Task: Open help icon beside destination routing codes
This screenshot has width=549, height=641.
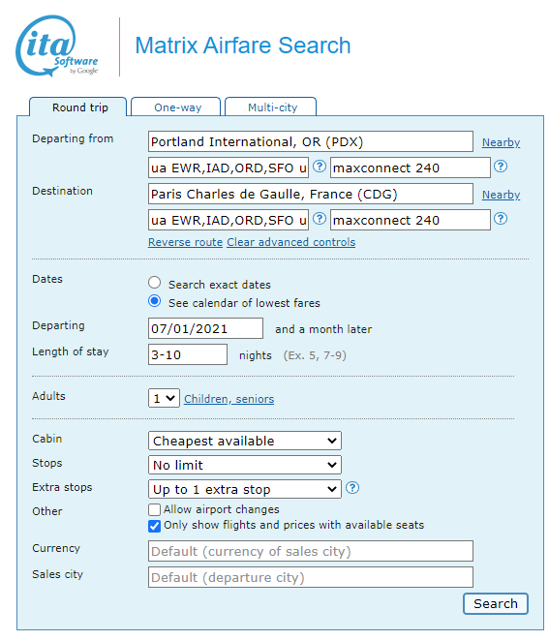Action: pos(320,219)
